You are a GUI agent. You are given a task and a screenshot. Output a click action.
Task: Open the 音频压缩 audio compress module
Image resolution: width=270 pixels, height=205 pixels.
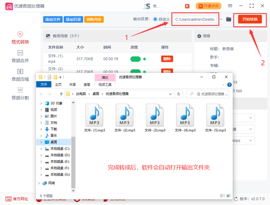(20, 75)
